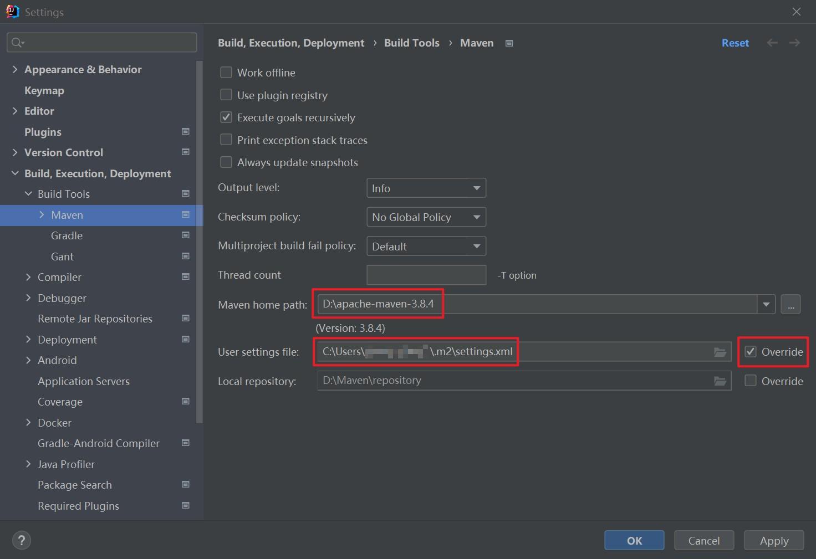Check Override for Local repository

(751, 381)
